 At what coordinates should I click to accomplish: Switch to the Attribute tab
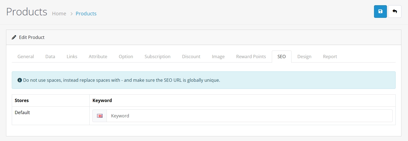point(98,57)
